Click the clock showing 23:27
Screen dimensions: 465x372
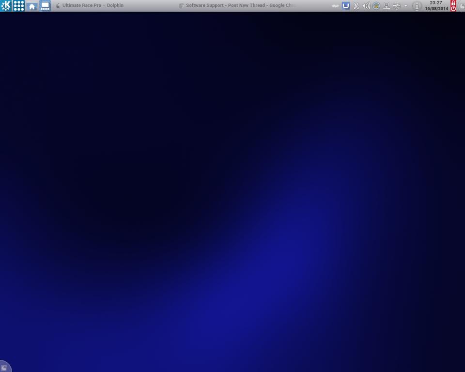pyautogui.click(x=436, y=3)
